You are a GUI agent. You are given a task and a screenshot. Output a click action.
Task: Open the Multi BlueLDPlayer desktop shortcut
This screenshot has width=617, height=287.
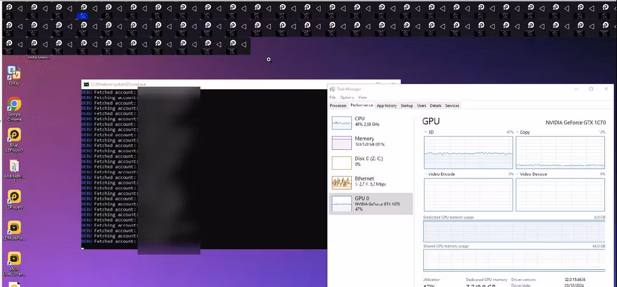point(14,259)
